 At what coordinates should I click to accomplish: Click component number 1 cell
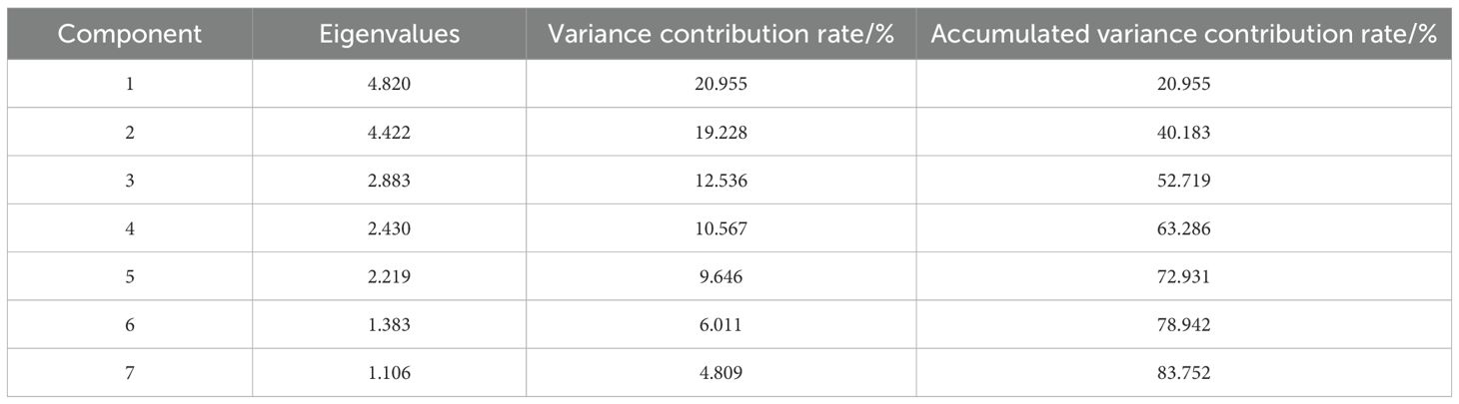click(130, 84)
